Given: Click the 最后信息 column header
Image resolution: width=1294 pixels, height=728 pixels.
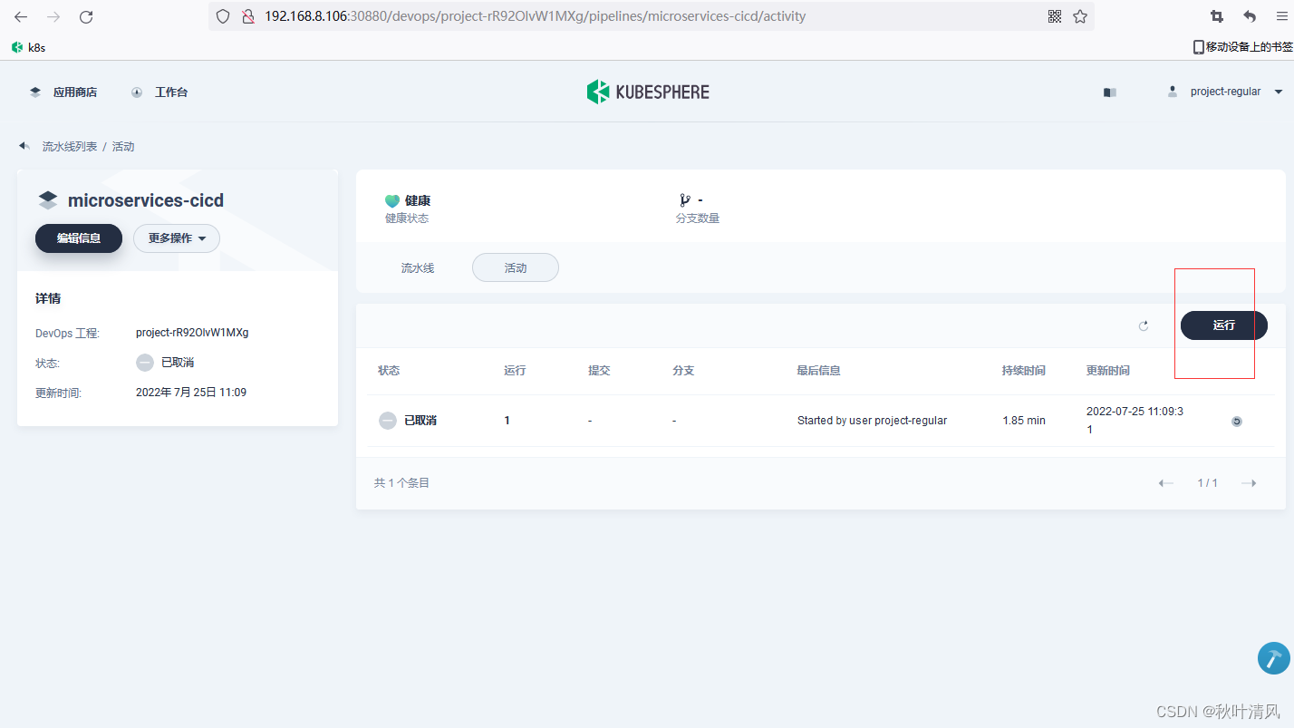Looking at the screenshot, I should (x=819, y=371).
